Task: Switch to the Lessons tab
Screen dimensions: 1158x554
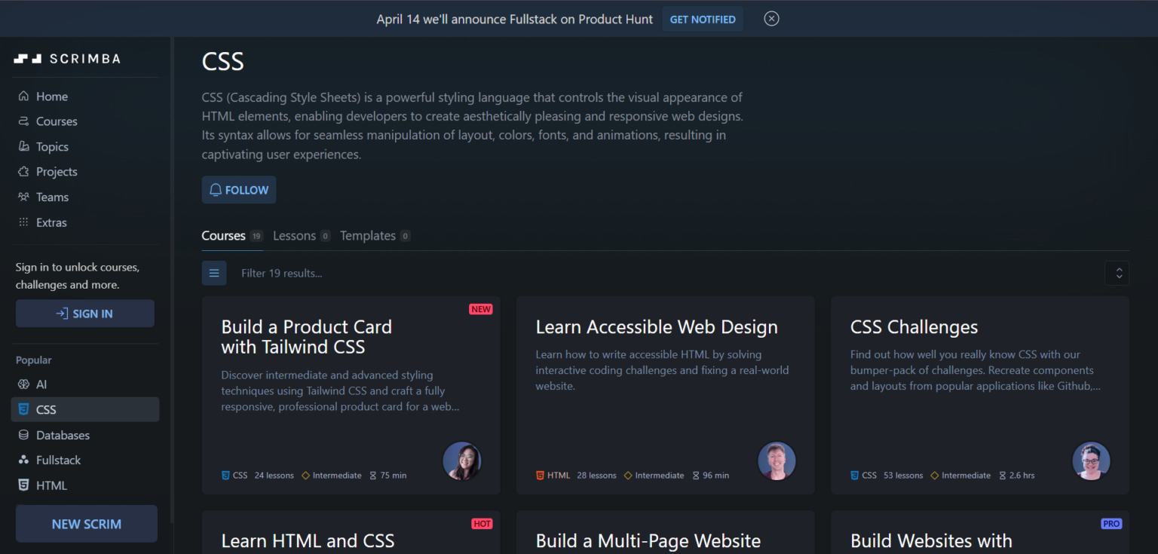Action: (295, 235)
